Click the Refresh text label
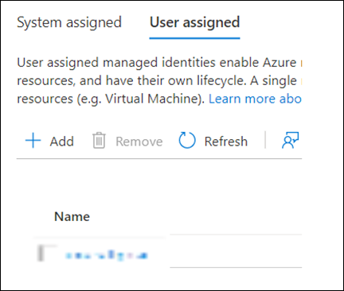Screen dimensions: 344x291 (226, 142)
